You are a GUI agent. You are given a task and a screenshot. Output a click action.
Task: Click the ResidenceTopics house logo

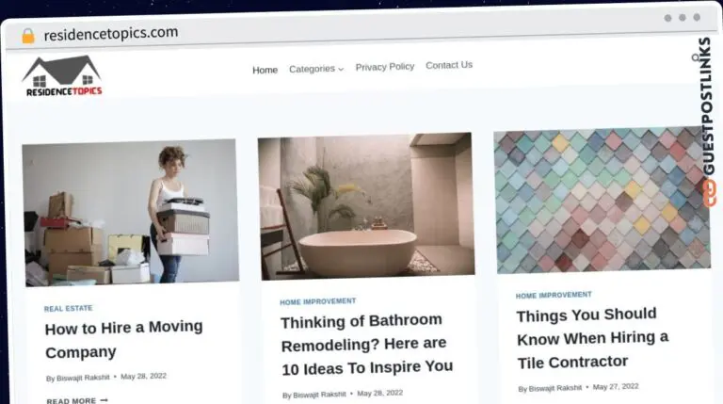tap(62, 75)
